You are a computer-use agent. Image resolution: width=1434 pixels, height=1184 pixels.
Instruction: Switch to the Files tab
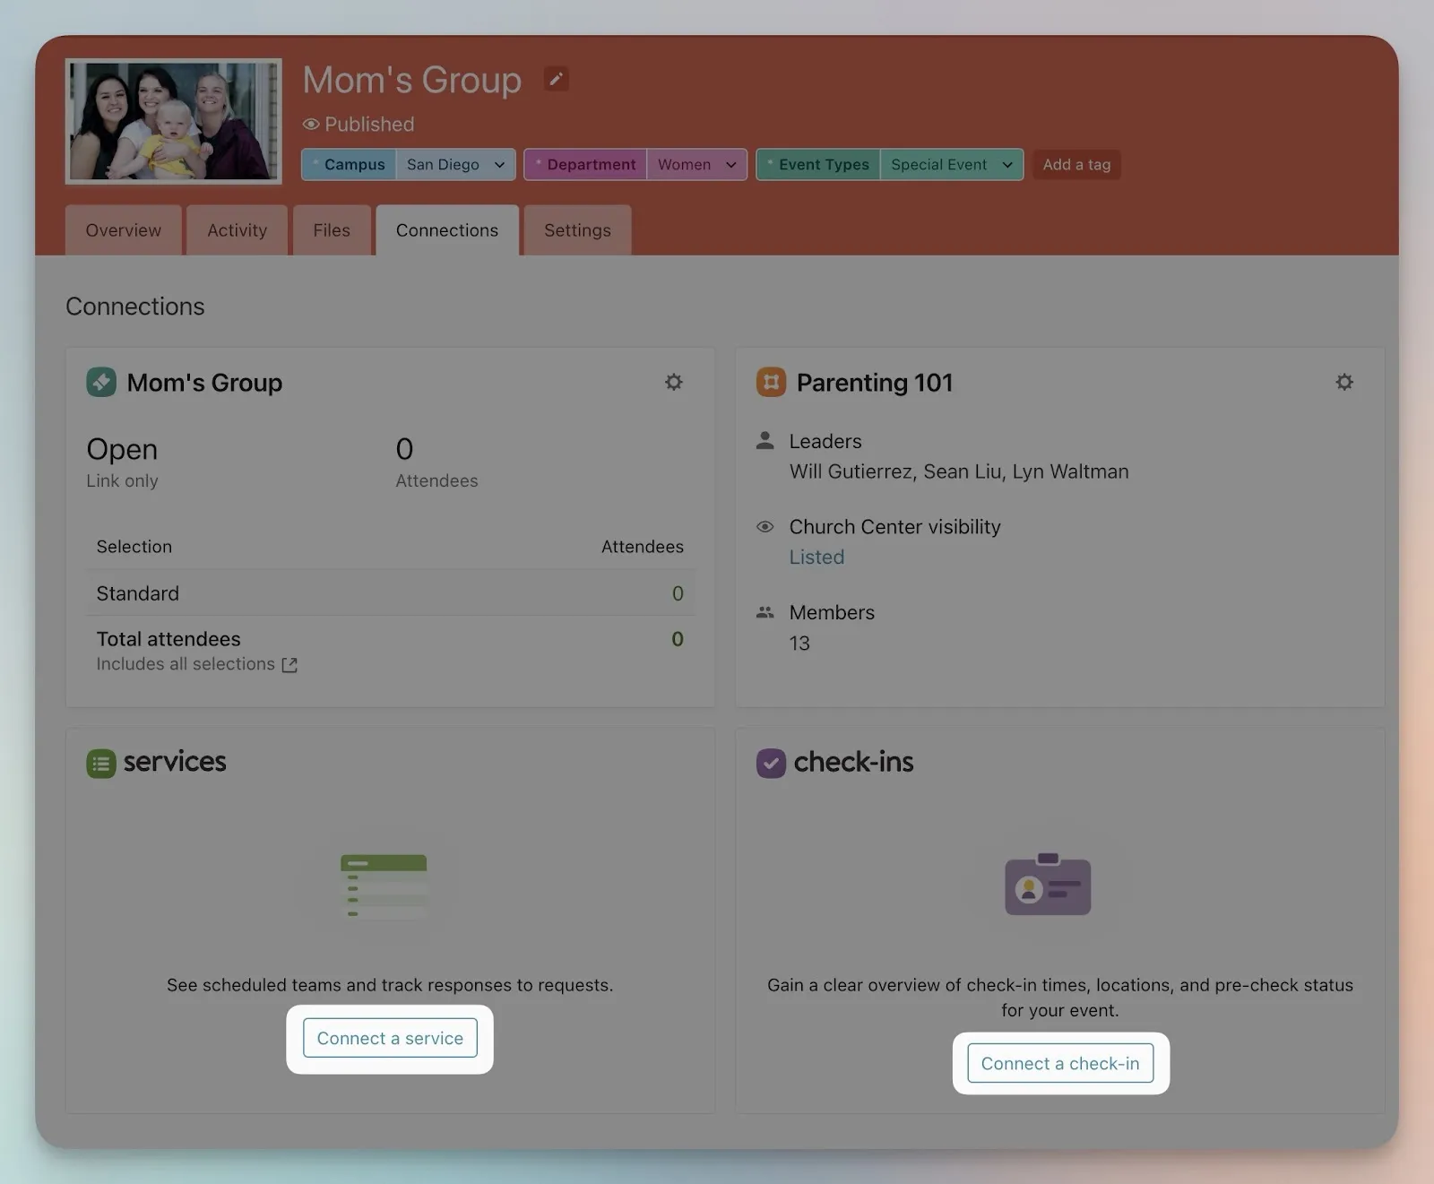[332, 230]
